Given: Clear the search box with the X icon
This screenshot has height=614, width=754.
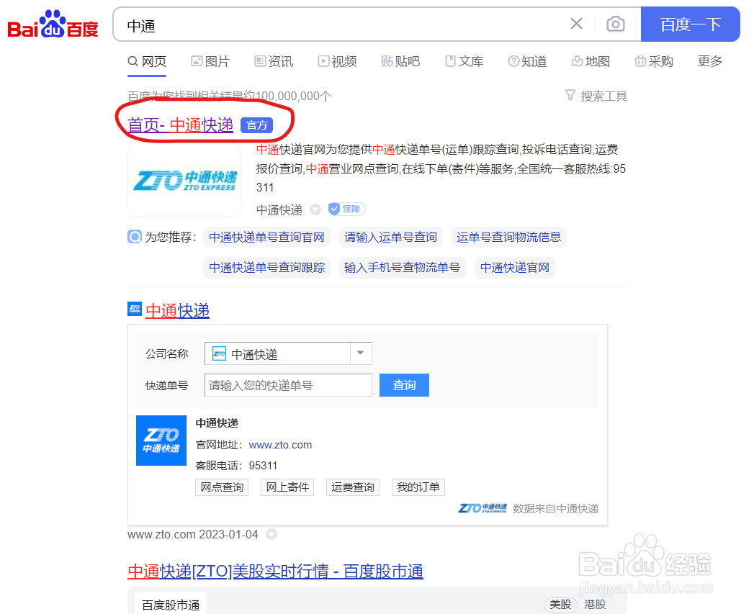Looking at the screenshot, I should point(576,24).
